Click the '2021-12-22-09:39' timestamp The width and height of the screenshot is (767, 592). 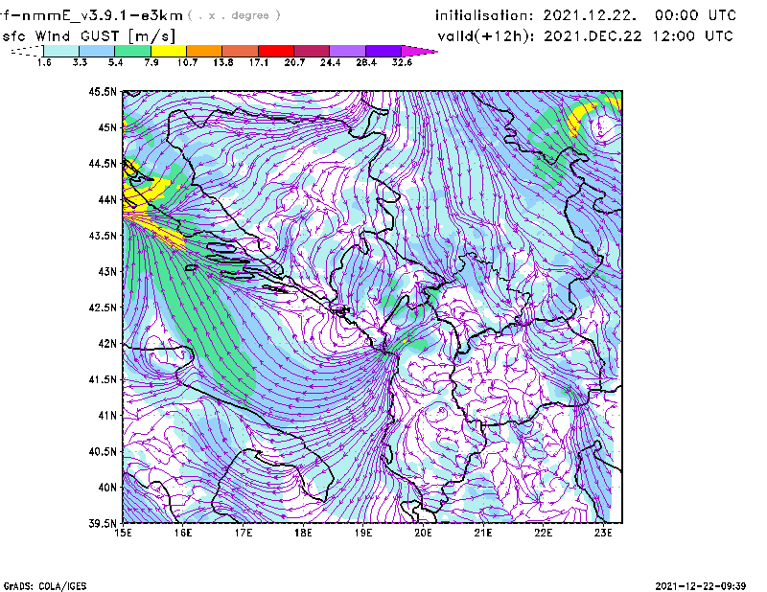click(701, 586)
